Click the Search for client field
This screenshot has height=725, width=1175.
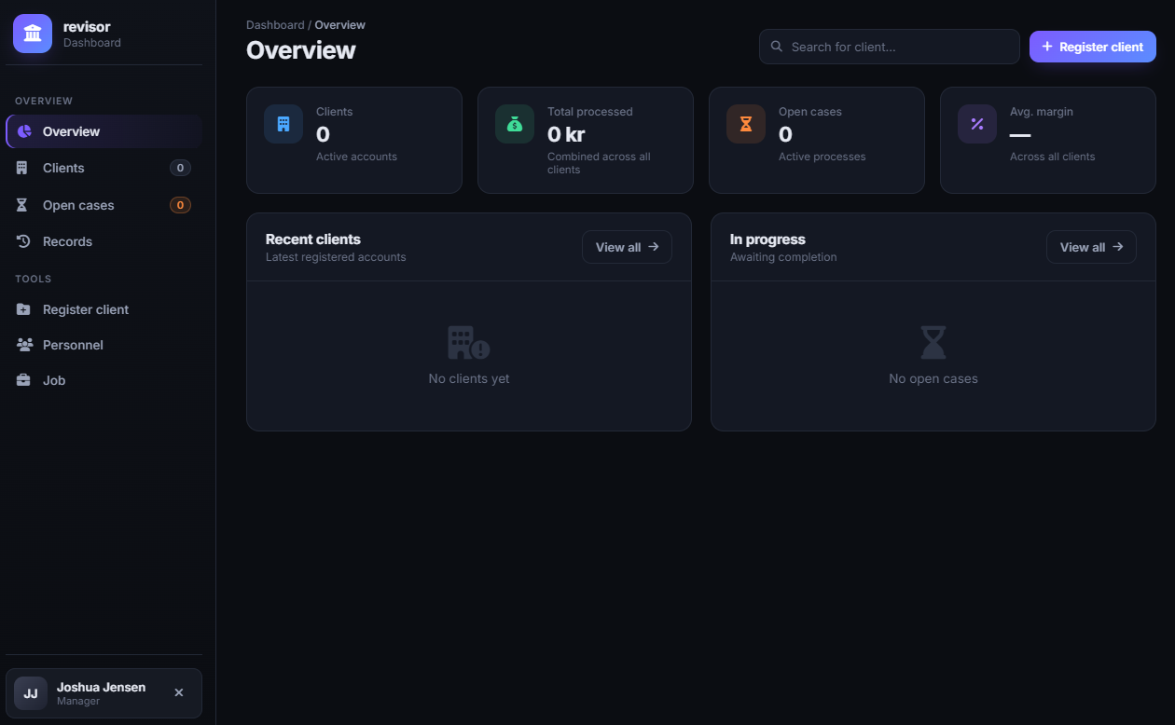click(x=890, y=47)
